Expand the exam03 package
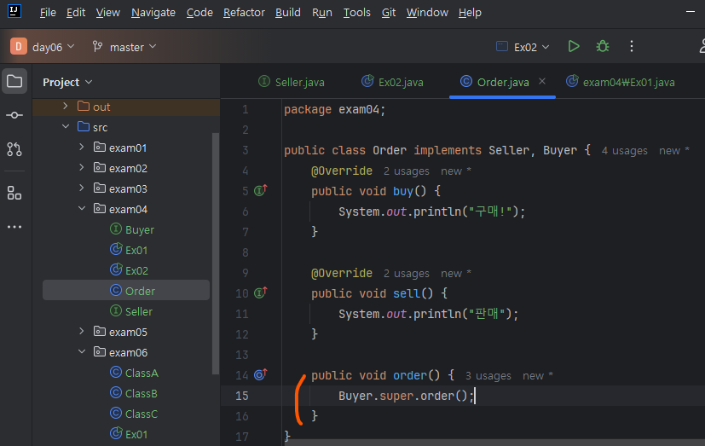This screenshot has height=446, width=705. [81, 188]
